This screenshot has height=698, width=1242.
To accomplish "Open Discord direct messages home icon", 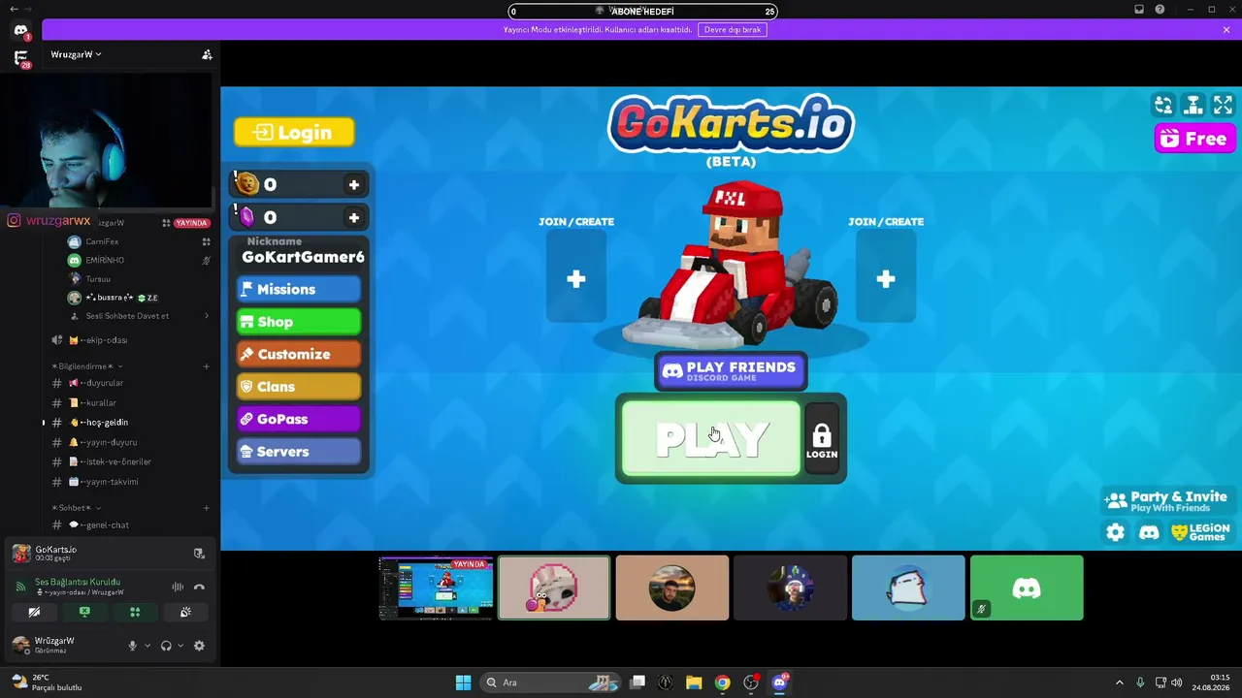I will coord(20,31).
